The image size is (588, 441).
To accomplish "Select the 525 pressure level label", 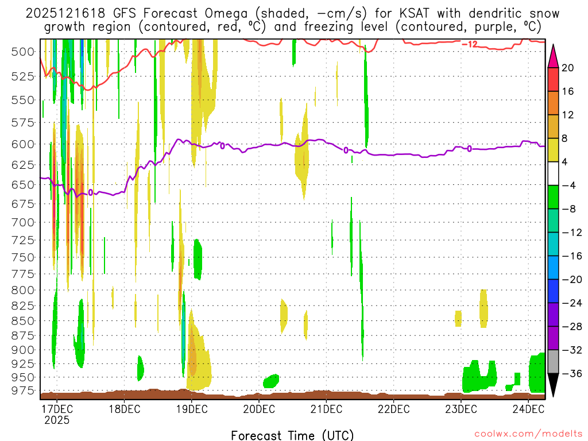I will pyautogui.click(x=23, y=76).
